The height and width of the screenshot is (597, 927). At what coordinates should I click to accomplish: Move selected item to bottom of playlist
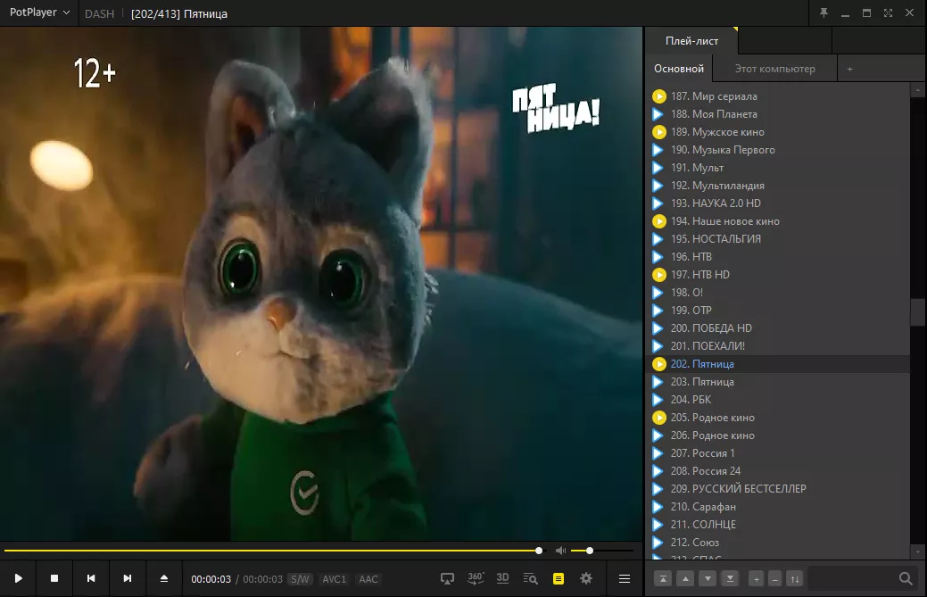pyautogui.click(x=730, y=579)
